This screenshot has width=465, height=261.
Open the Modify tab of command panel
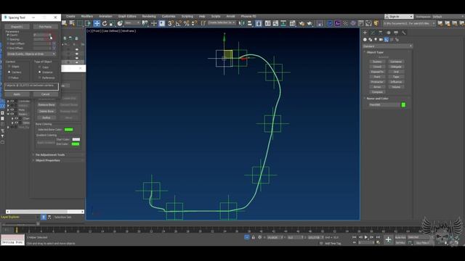coord(373,33)
